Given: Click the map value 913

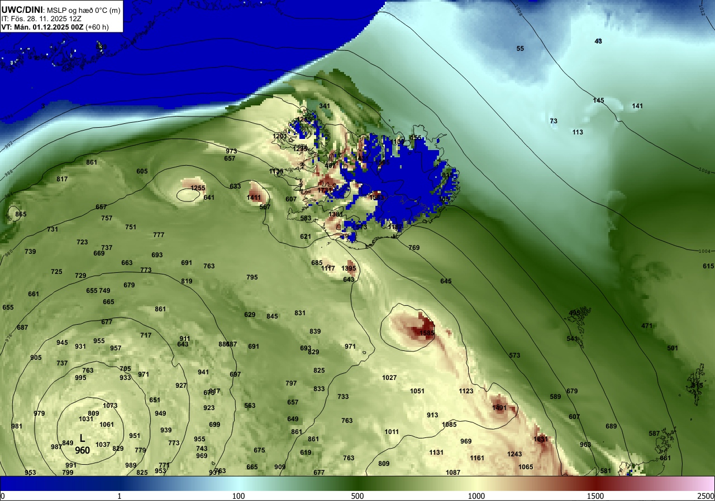Looking at the screenshot, I should (x=432, y=415).
